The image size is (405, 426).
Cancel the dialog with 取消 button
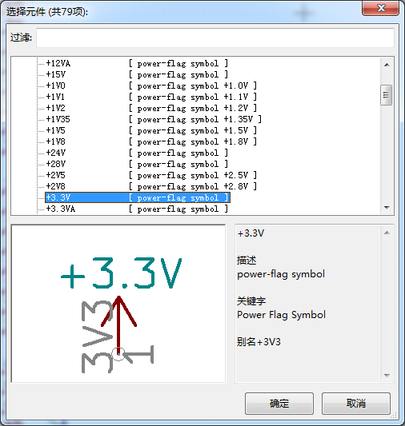coord(356,403)
